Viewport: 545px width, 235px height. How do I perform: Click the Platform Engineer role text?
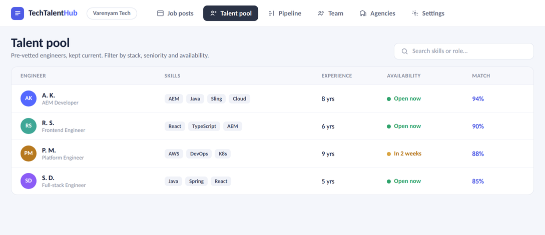63,157
